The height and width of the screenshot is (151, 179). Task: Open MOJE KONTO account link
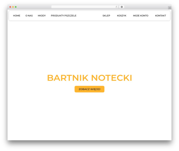[141, 16]
